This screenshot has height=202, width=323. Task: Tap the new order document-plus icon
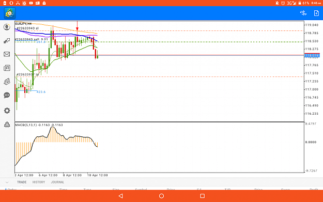tap(316, 13)
